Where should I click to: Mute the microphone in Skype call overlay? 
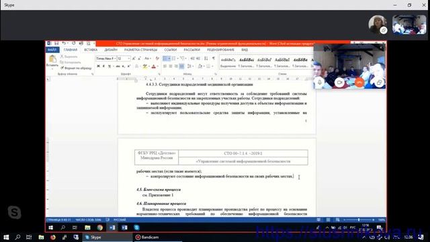click(320, 82)
